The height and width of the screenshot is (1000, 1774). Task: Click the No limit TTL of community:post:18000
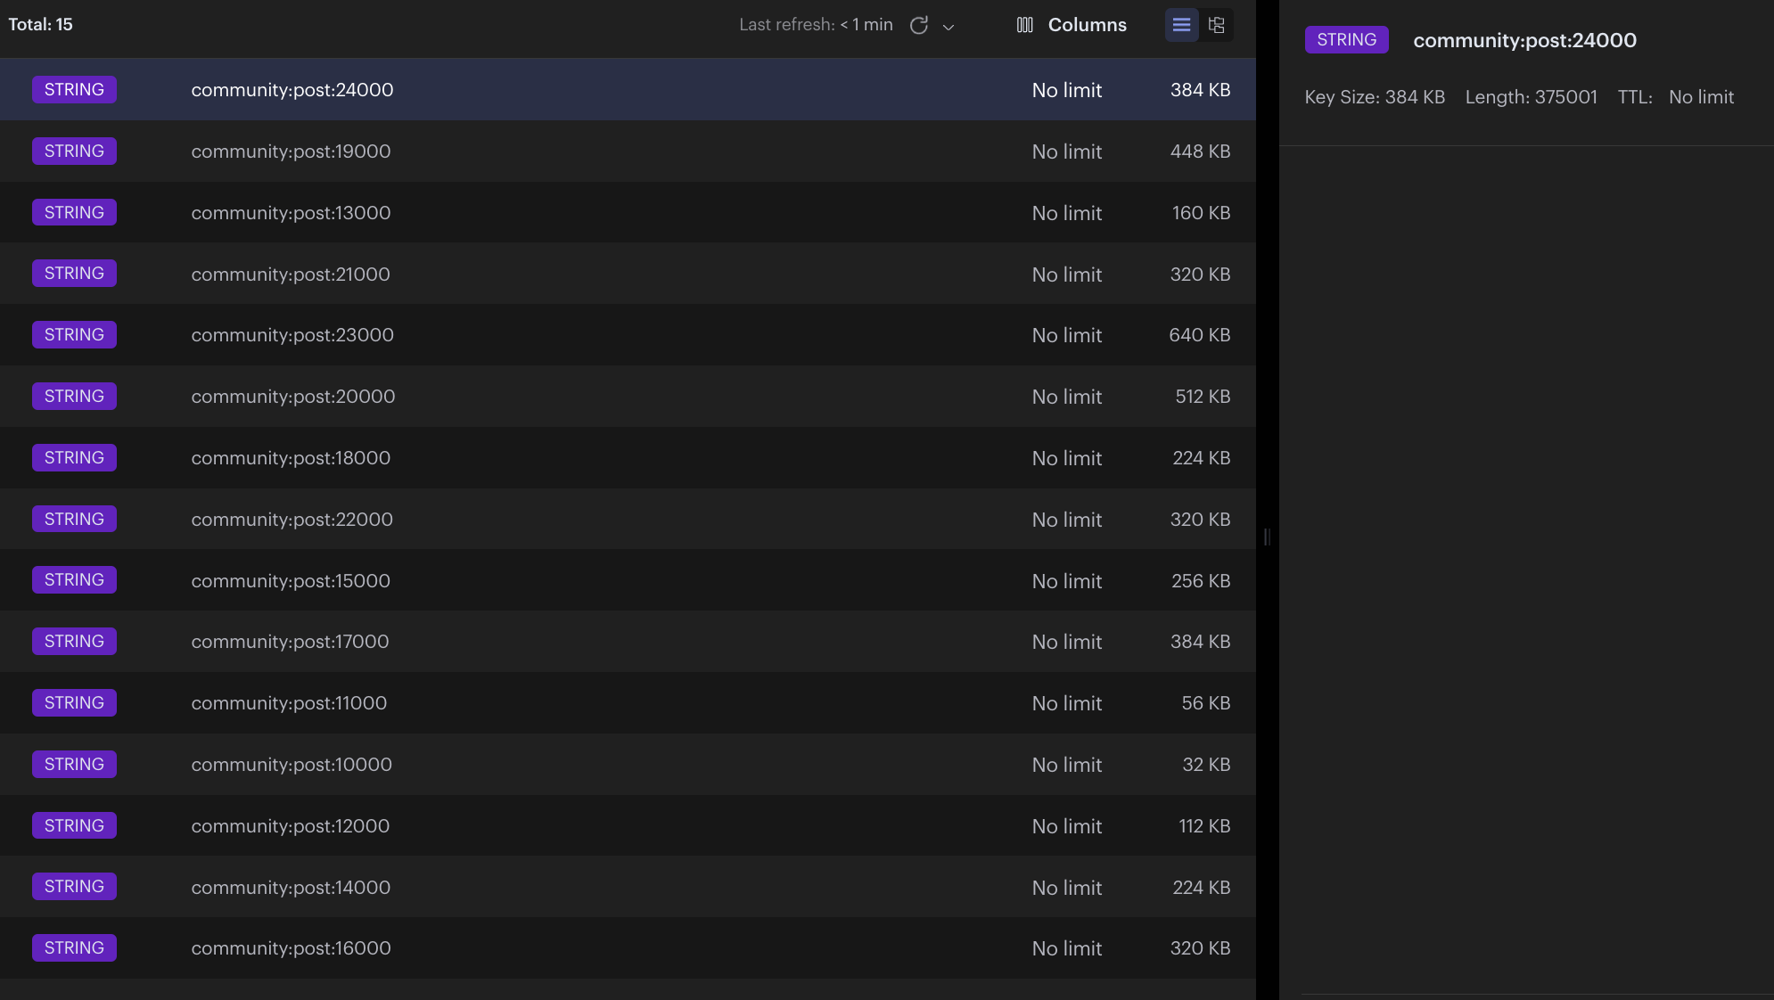click(1066, 458)
